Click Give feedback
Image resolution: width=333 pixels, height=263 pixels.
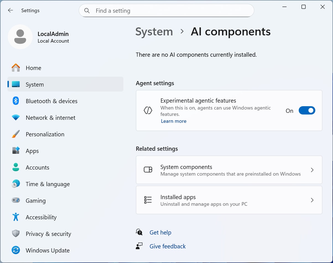point(167,246)
